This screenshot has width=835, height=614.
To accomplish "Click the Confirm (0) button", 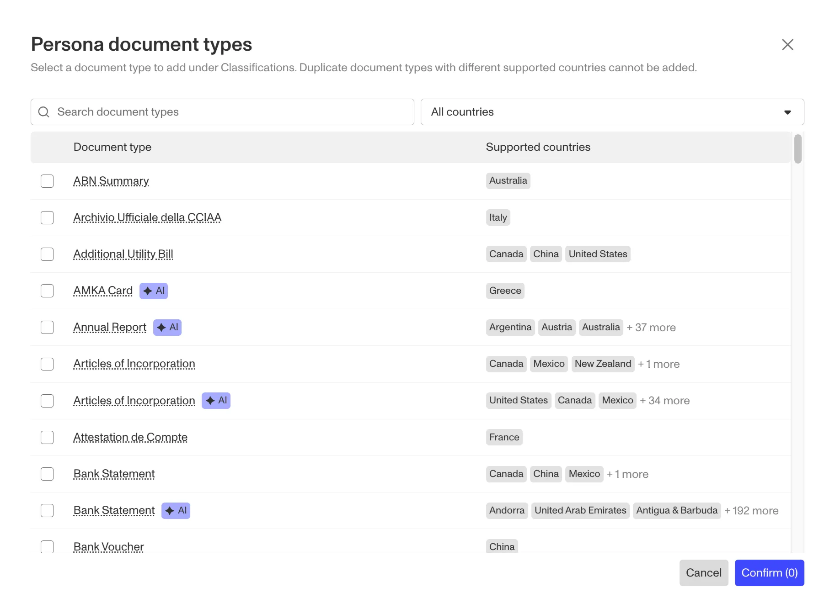I will 769,573.
